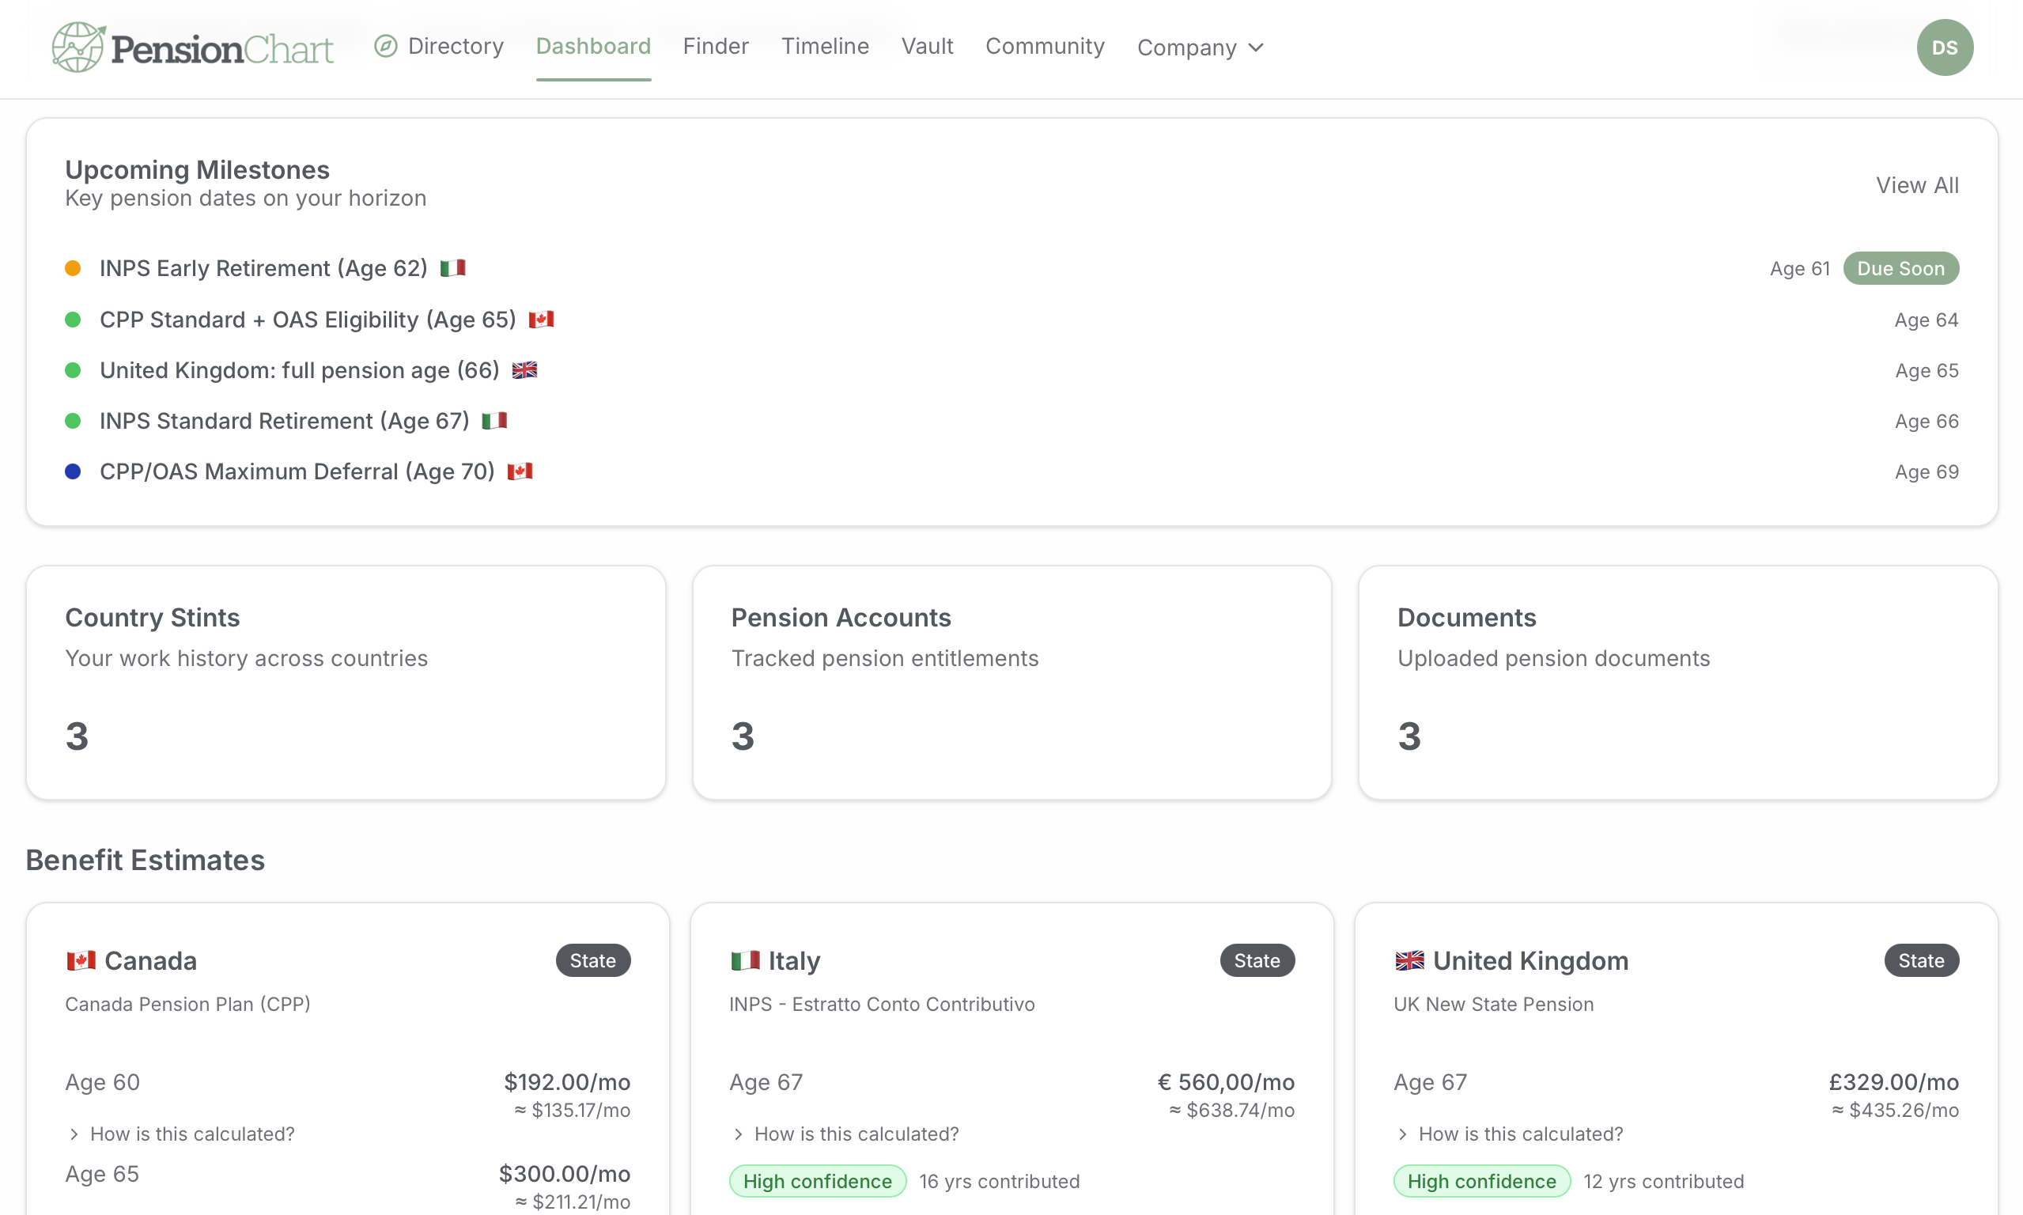The image size is (2023, 1215).
Task: Click High confidence badge on United Kingdom card
Action: 1482,1182
